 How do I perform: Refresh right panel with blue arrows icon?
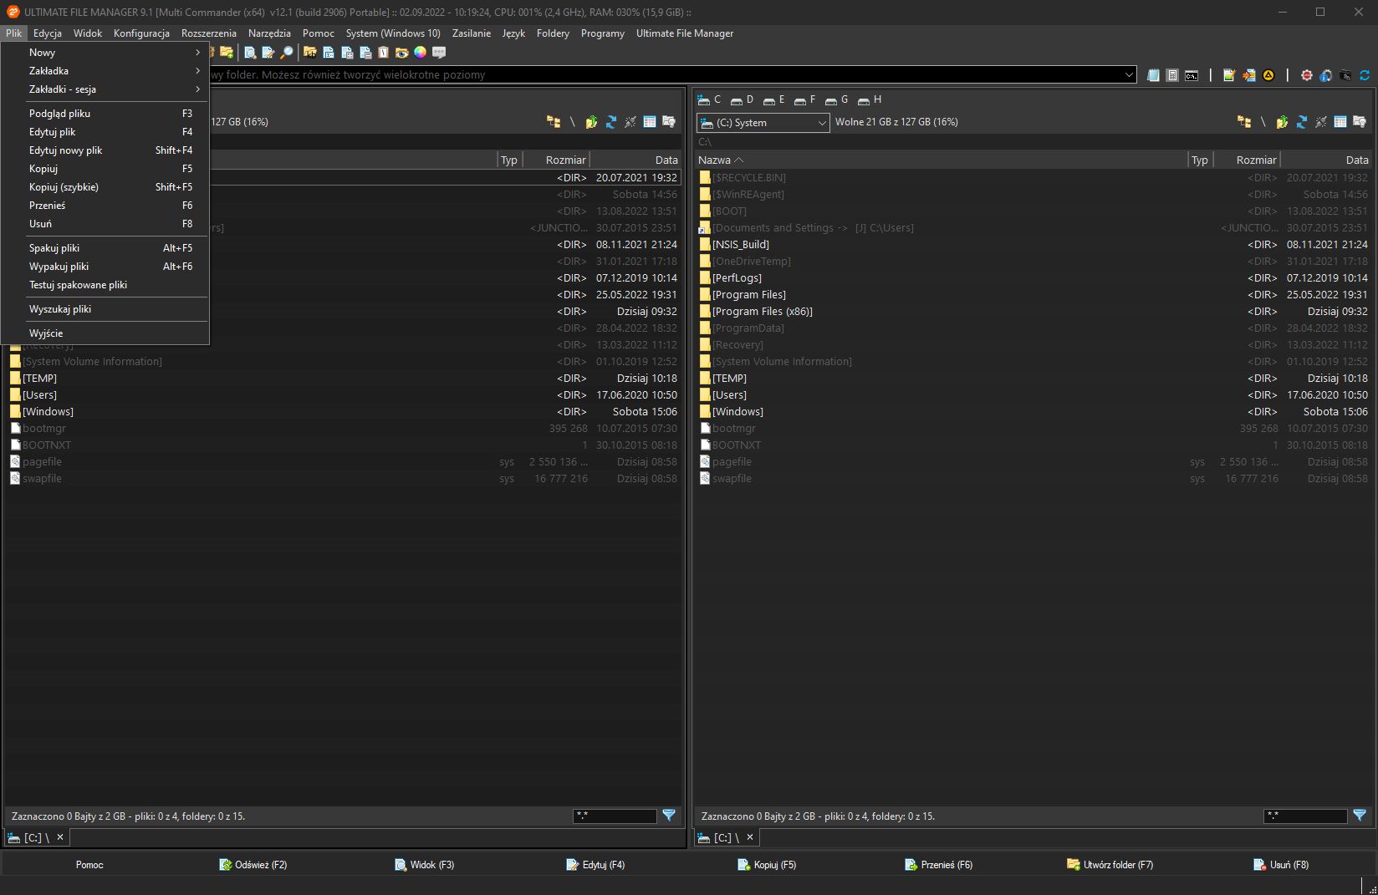tap(1301, 122)
